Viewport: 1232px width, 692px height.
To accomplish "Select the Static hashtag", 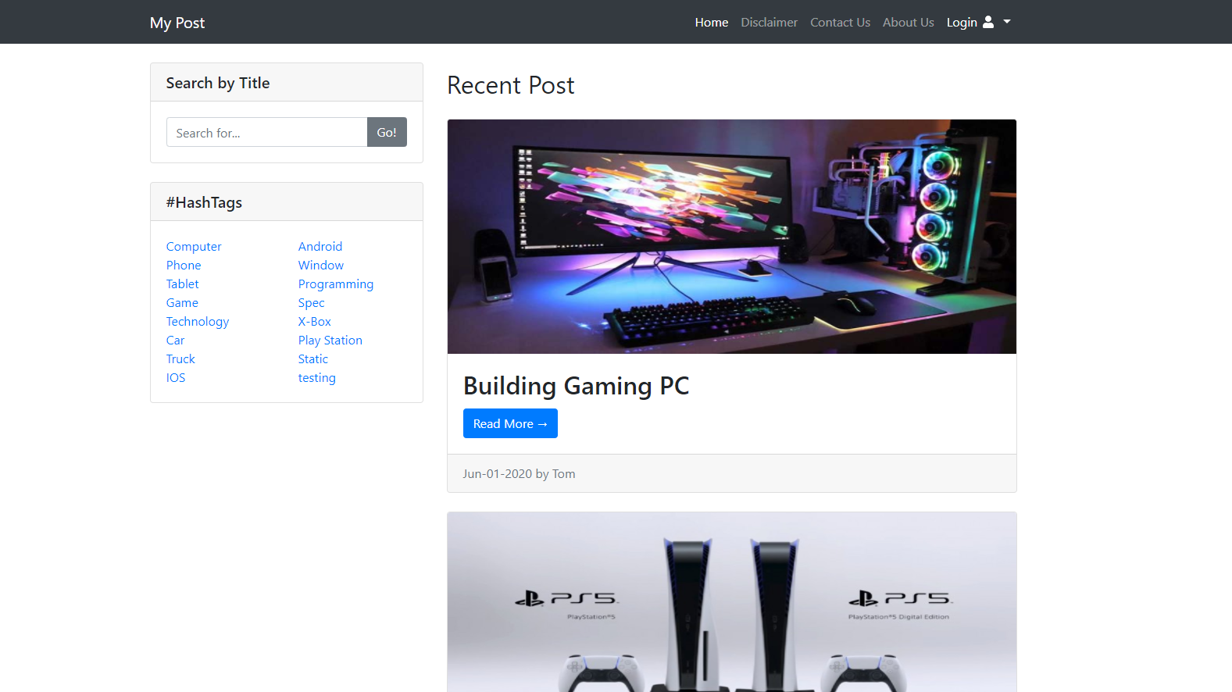I will [313, 359].
